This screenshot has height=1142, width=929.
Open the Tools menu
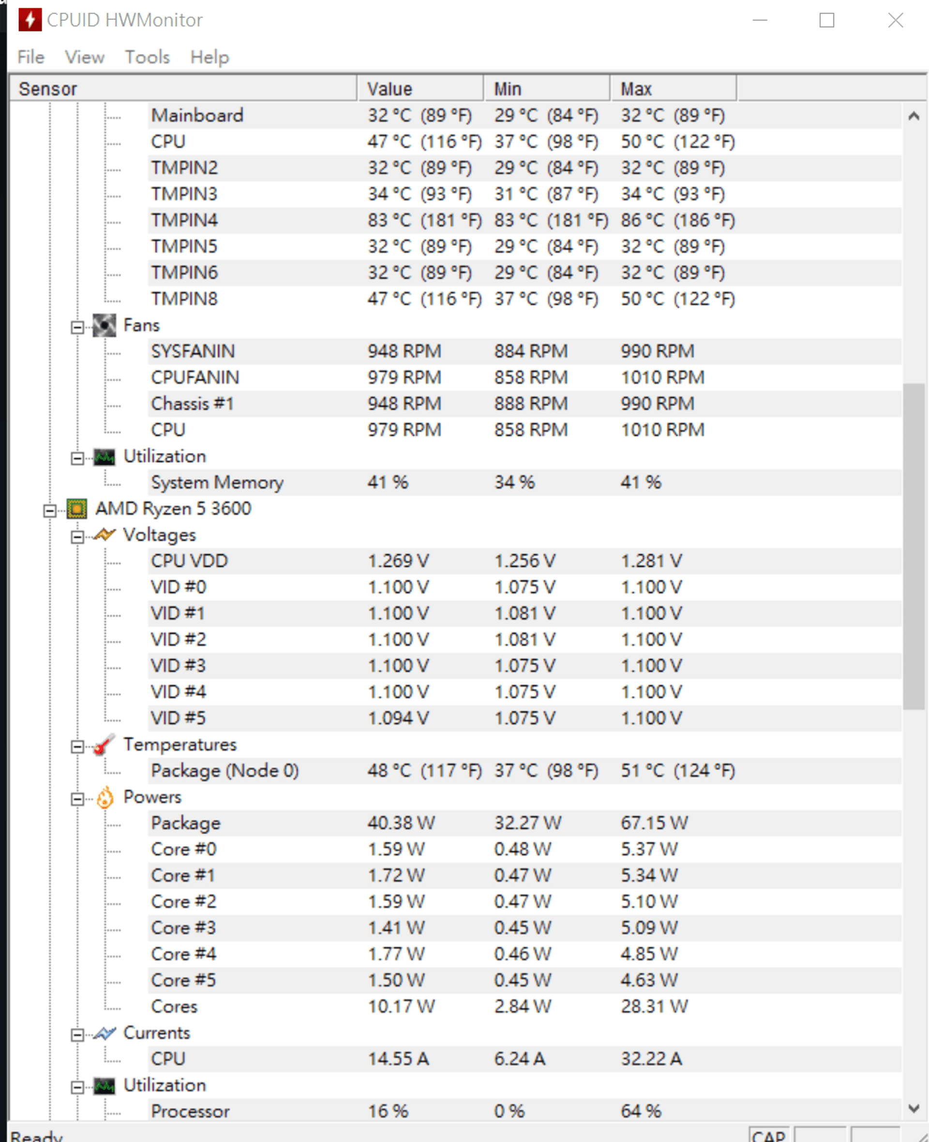click(147, 57)
